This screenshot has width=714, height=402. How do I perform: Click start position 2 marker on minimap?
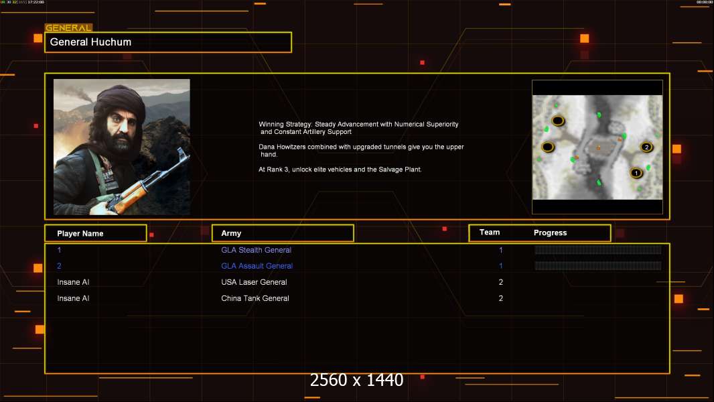click(646, 147)
